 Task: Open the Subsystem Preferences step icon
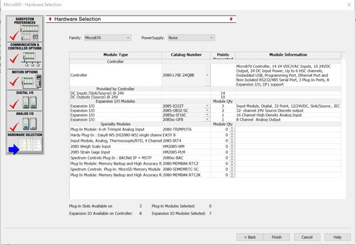pos(25,29)
